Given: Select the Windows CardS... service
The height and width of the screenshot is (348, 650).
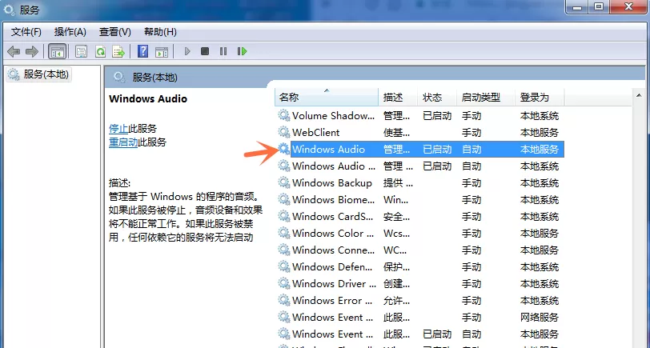Looking at the screenshot, I should point(419,216).
